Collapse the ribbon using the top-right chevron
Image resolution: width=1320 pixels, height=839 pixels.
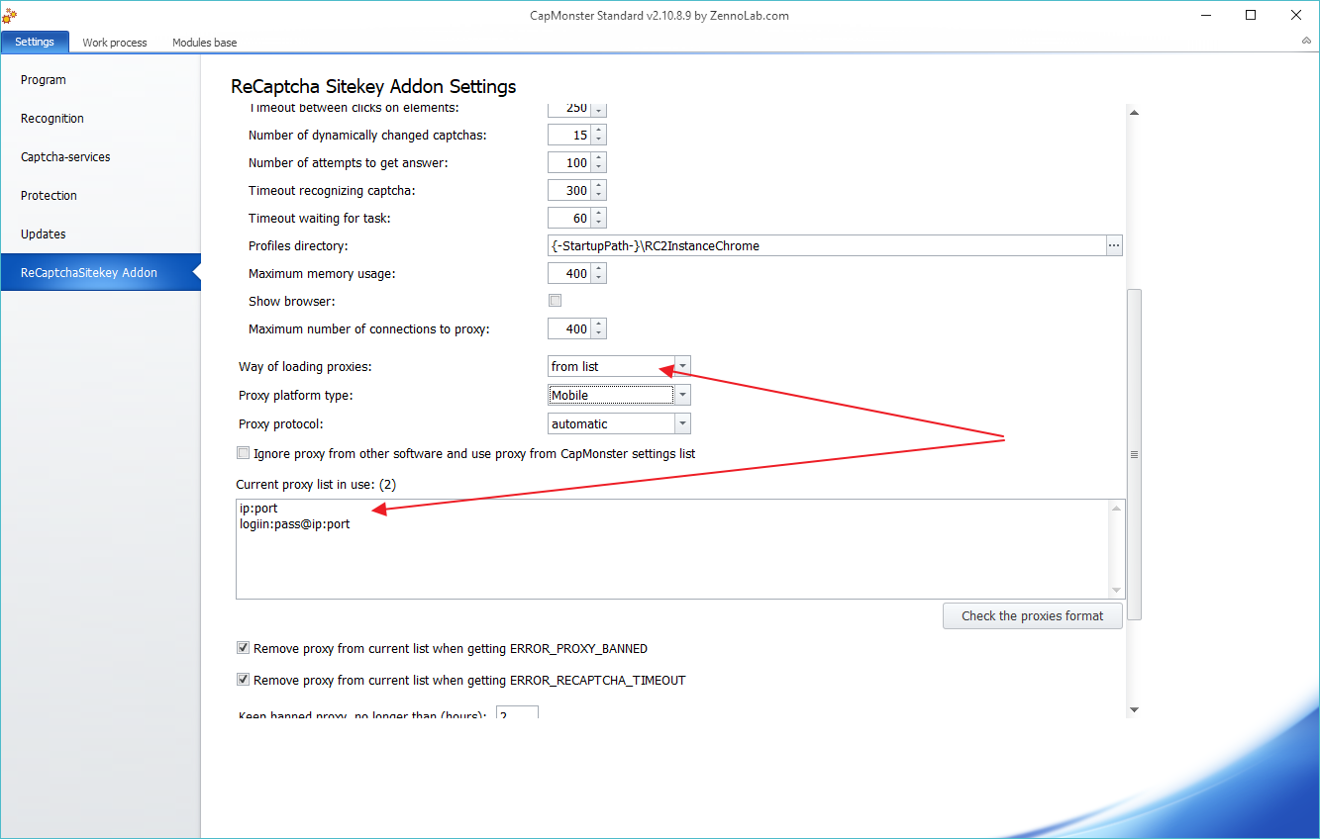(x=1306, y=42)
